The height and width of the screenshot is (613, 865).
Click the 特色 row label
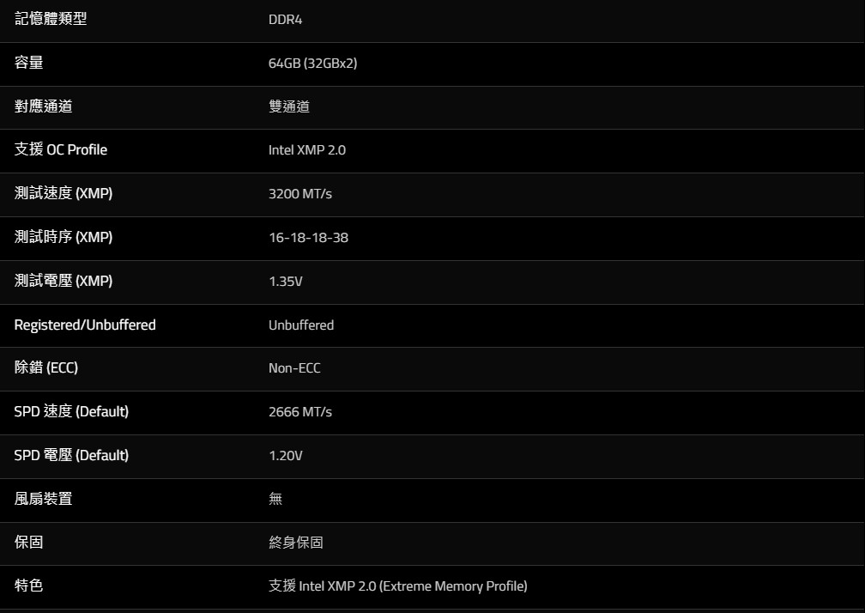pos(28,586)
